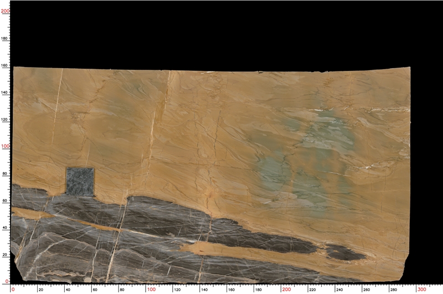The width and height of the screenshot is (443, 294).
Task: Click the small isolated dark oval near bottom right
Action: click(344, 253)
